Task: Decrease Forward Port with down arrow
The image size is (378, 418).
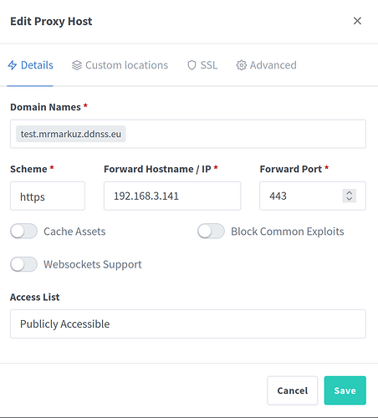Action: [350, 199]
